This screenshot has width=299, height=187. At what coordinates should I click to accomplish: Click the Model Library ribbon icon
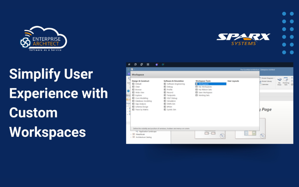click(x=268, y=81)
